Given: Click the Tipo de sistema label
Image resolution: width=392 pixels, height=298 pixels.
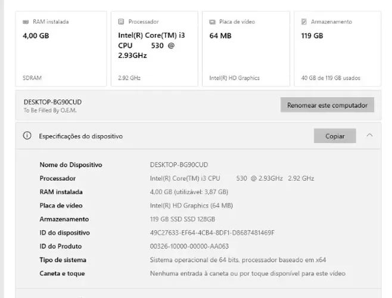Looking at the screenshot, I should tap(63, 260).
